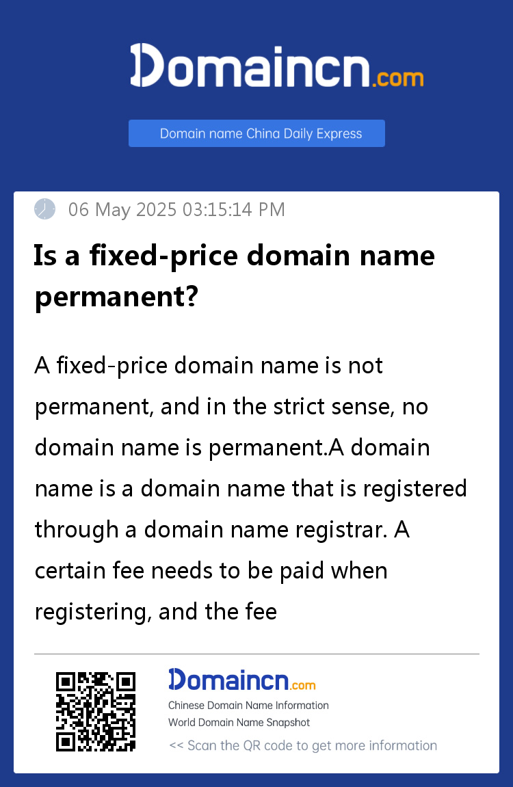Click the Chinese Domain Name Information text
Image resolution: width=513 pixels, height=787 pixels.
point(248,705)
